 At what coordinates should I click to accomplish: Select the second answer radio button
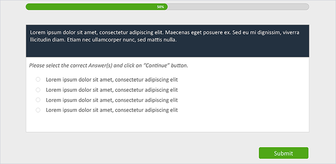point(38,90)
